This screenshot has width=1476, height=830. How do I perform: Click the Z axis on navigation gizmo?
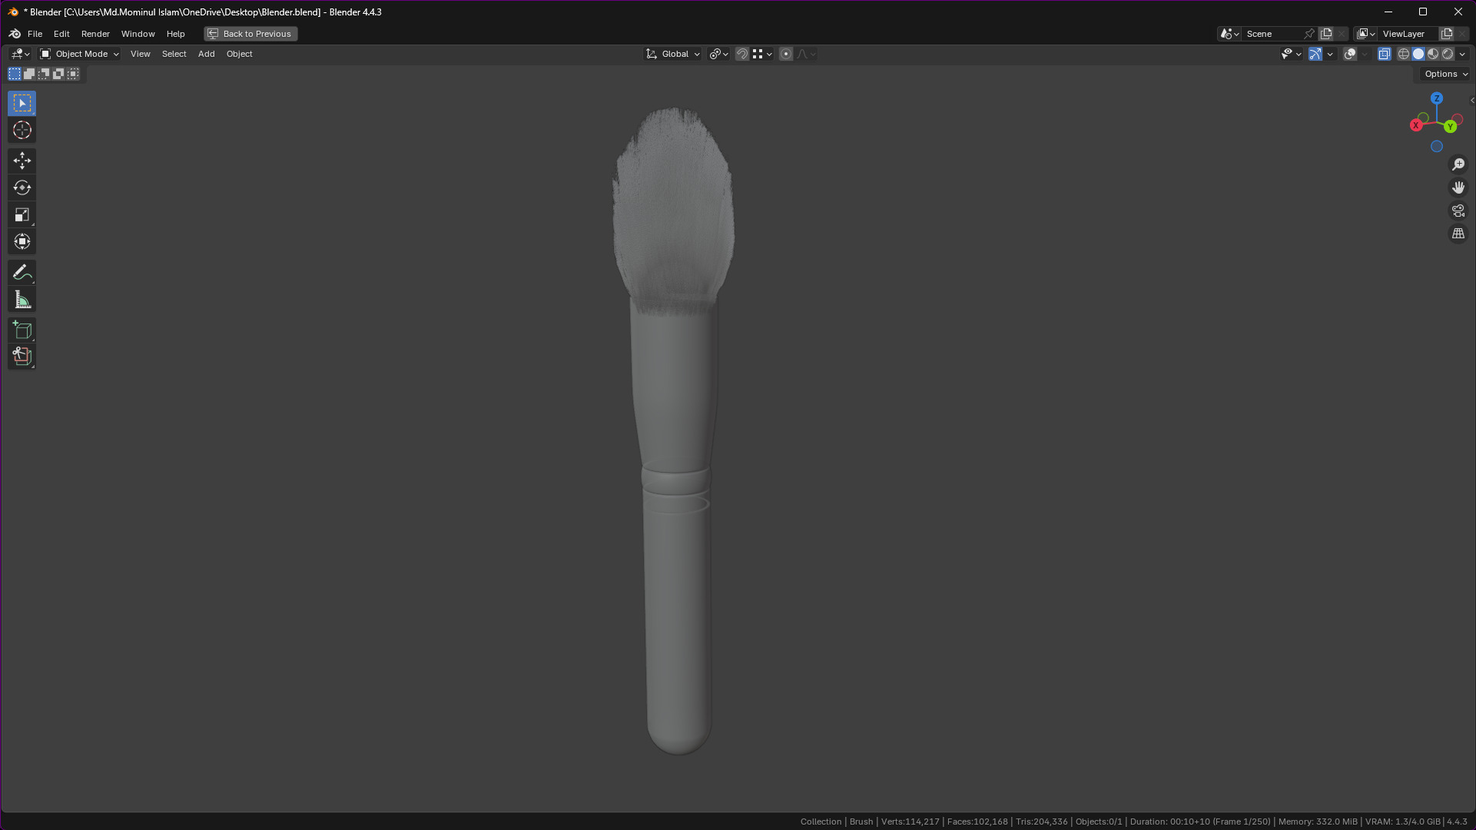pyautogui.click(x=1436, y=98)
